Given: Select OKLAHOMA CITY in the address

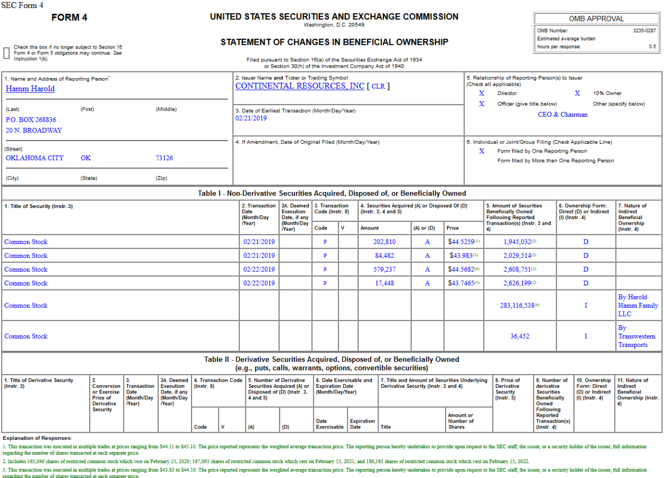Looking at the screenshot, I should tap(34, 158).
